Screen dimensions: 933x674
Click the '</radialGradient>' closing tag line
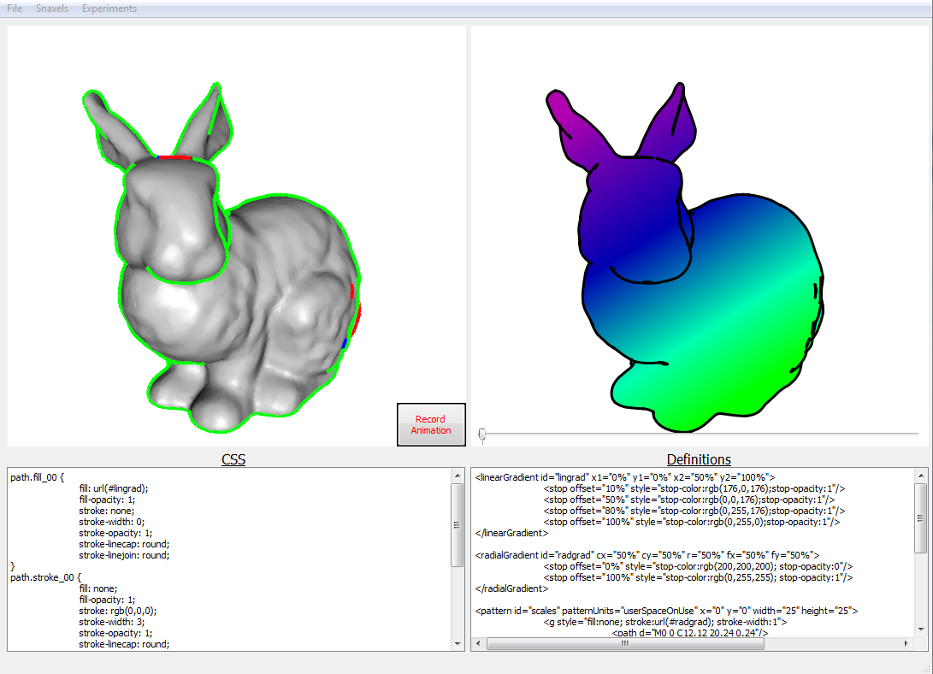click(511, 589)
